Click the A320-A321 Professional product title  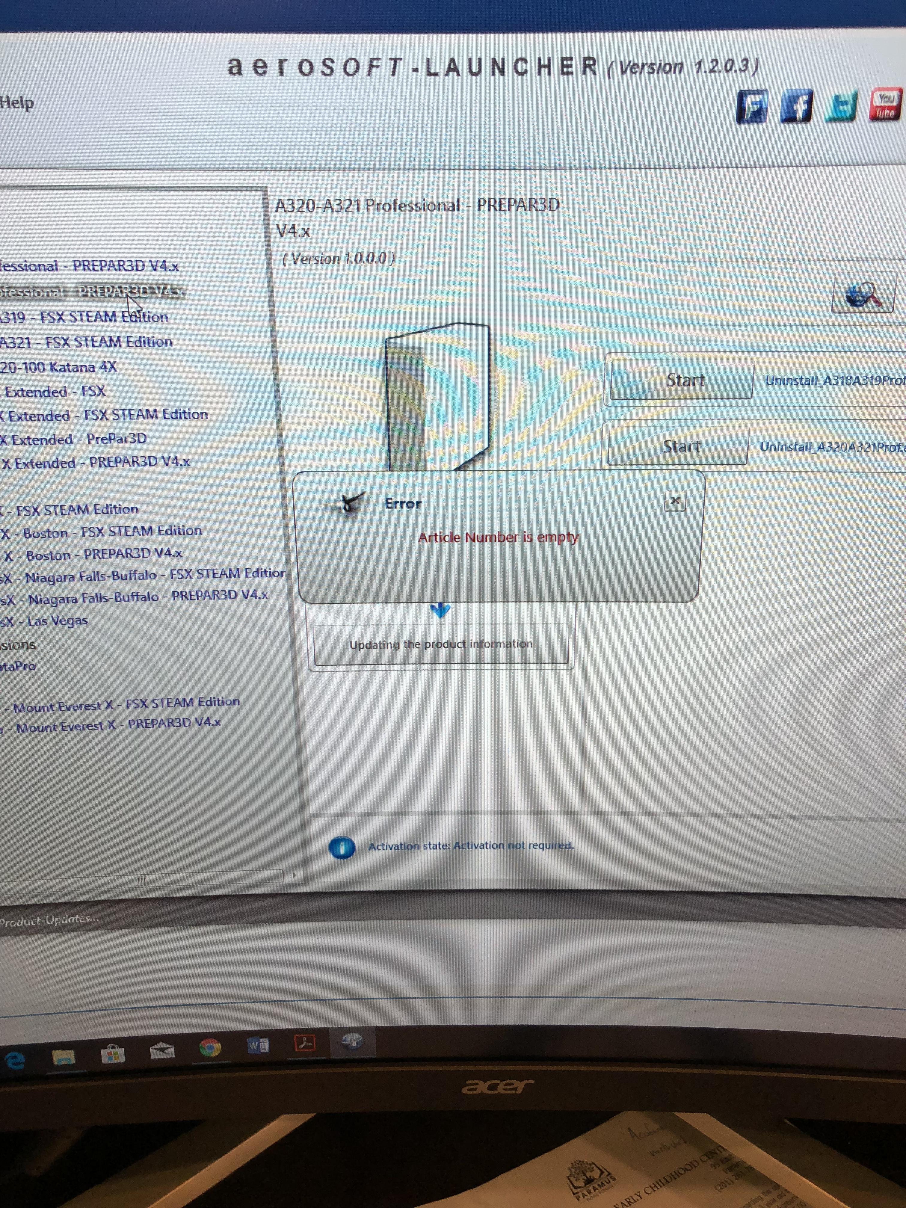417,217
